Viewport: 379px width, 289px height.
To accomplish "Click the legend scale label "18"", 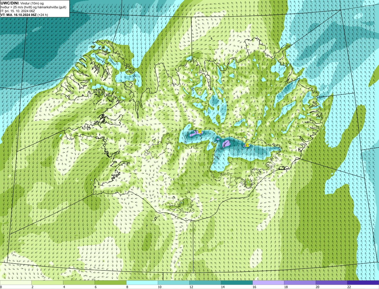I will pyautogui.click(x=286, y=287).
